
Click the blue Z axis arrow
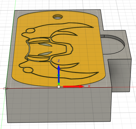coord(59,74)
